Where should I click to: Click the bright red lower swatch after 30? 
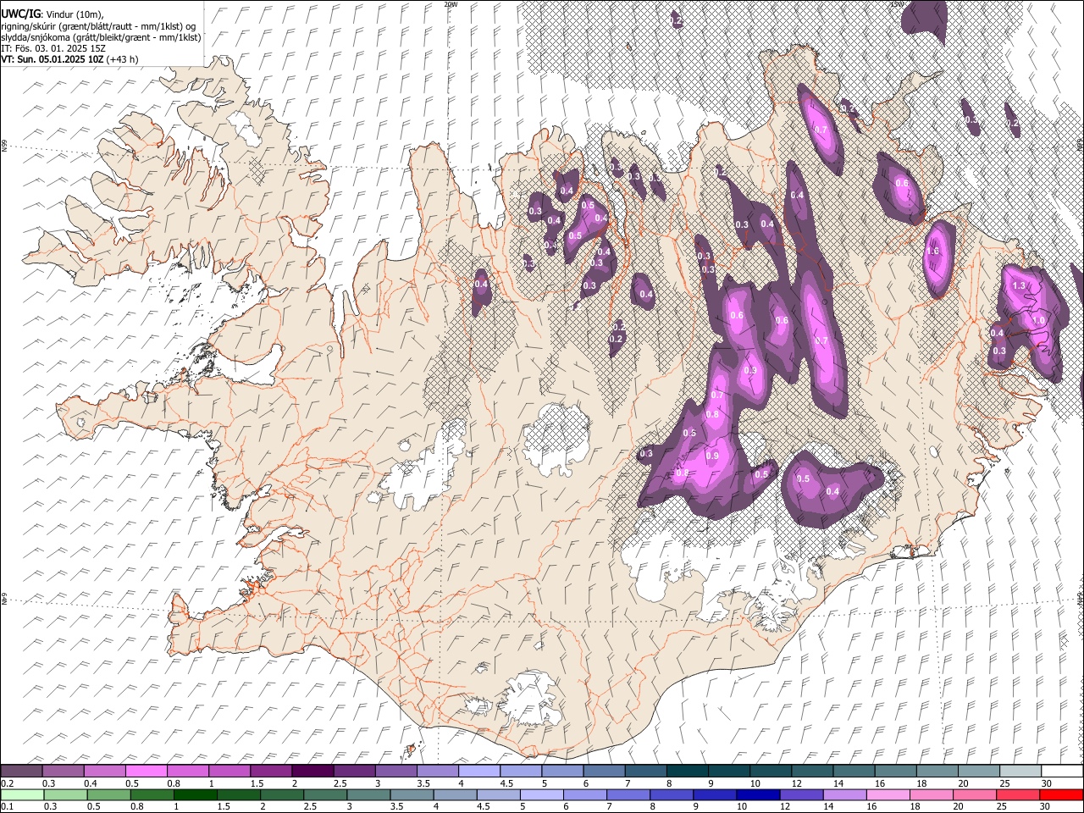click(1061, 795)
